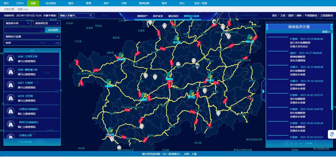Open the 路网运行监测 category dropdown

point(32,36)
